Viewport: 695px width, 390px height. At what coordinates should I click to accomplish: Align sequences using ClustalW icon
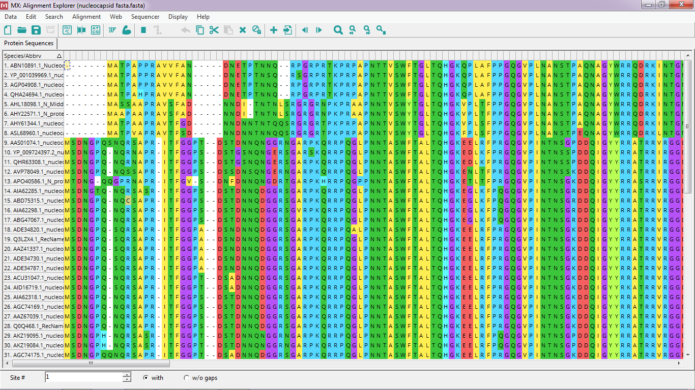(x=112, y=30)
